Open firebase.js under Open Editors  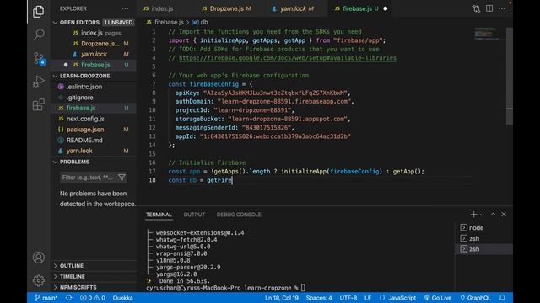point(94,65)
